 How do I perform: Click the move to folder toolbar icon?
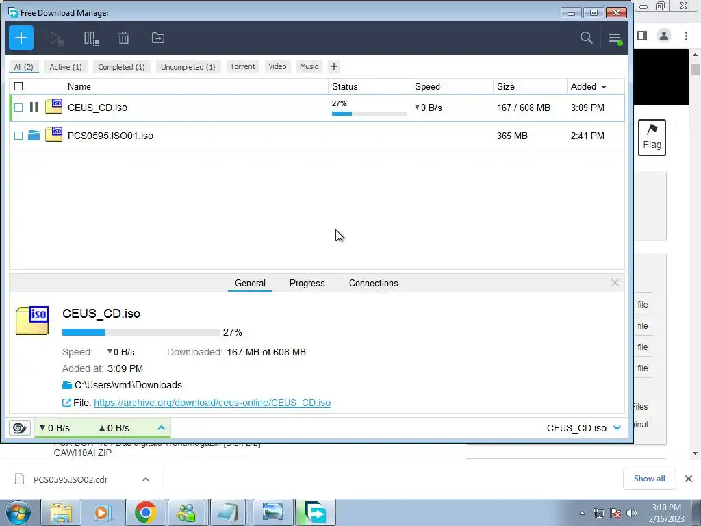coord(158,38)
